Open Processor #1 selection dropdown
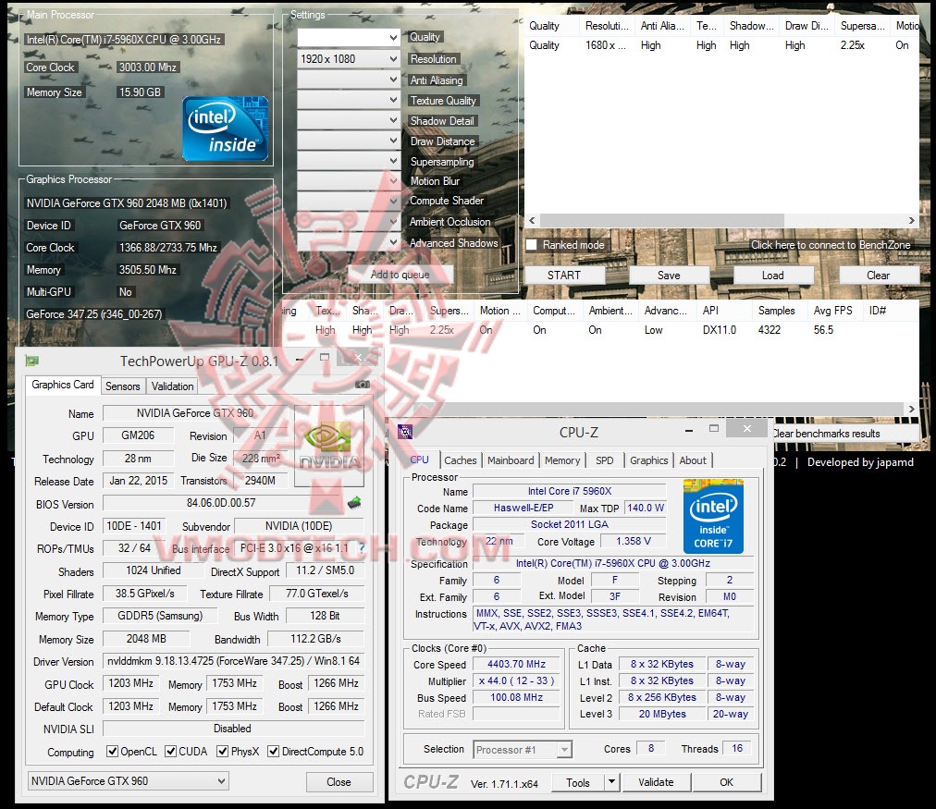936x809 pixels. click(523, 749)
